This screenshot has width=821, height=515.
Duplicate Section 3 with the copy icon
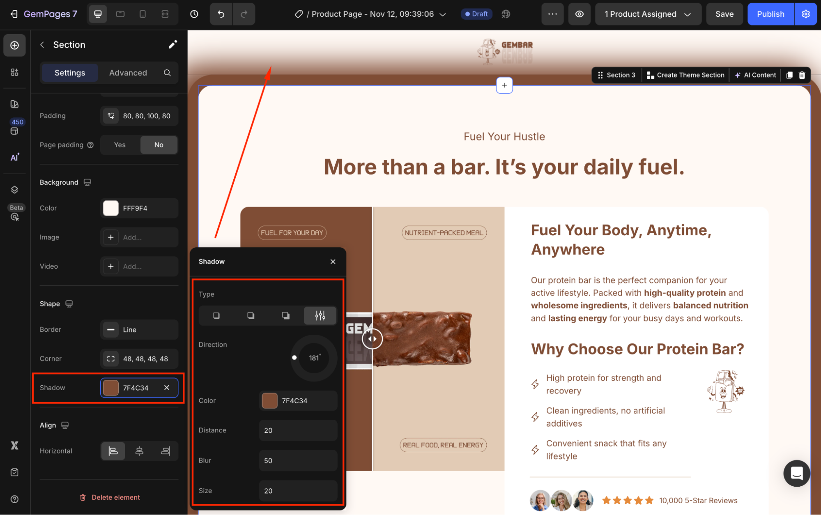pos(789,75)
